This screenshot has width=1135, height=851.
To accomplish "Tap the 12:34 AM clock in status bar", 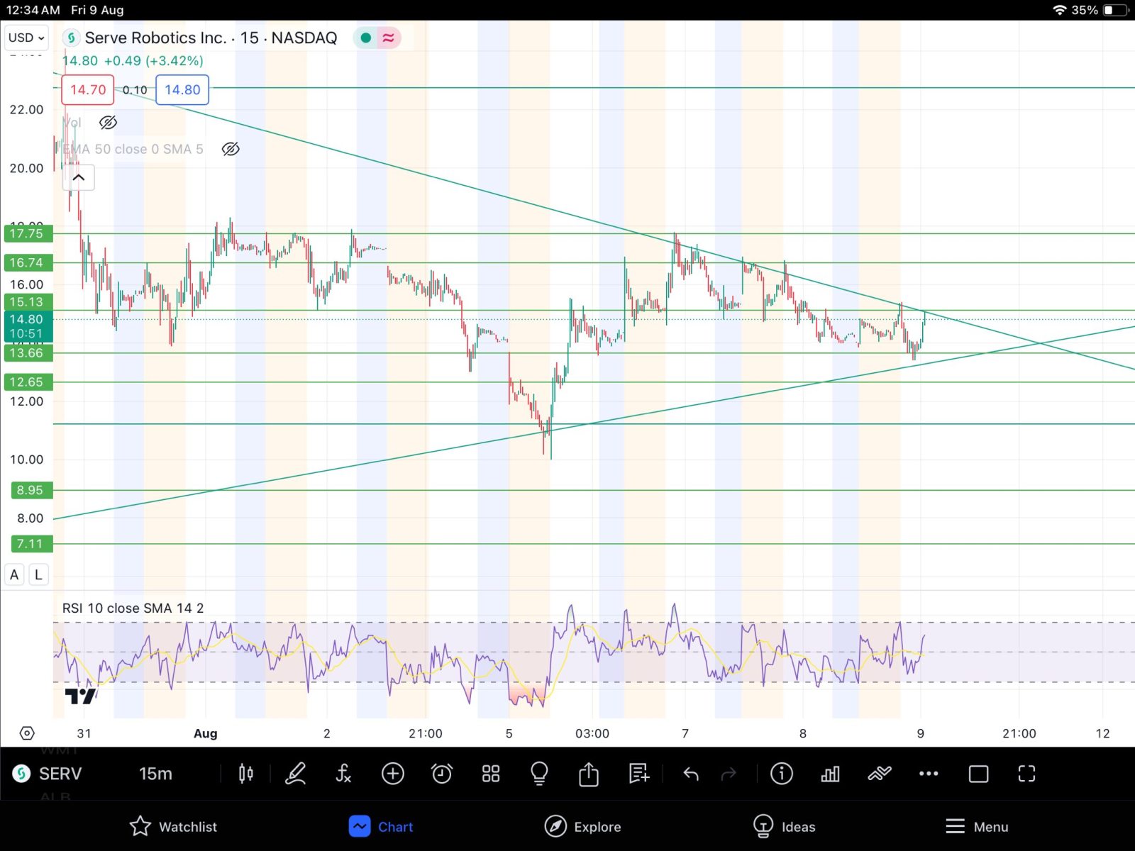I will pyautogui.click(x=33, y=10).
